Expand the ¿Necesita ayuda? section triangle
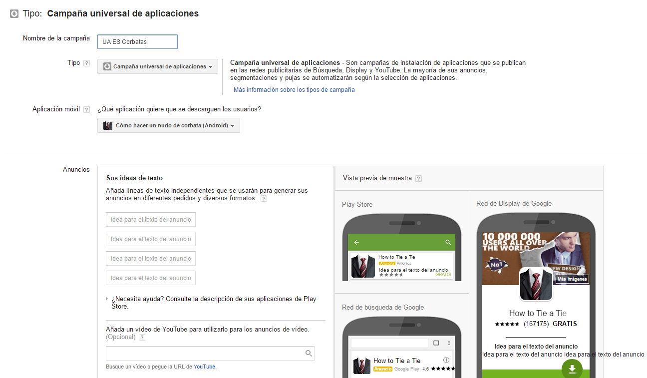647x378 pixels. tap(107, 299)
